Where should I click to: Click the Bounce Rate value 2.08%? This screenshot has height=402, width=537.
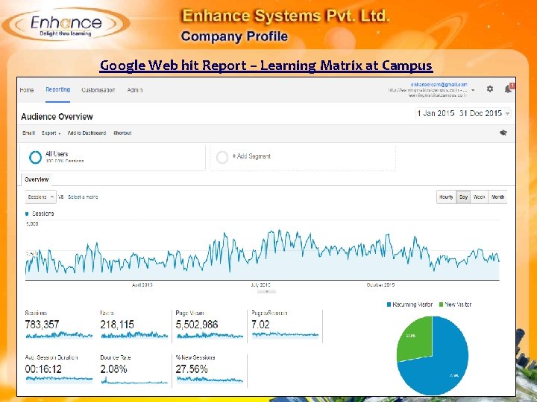[x=113, y=369]
